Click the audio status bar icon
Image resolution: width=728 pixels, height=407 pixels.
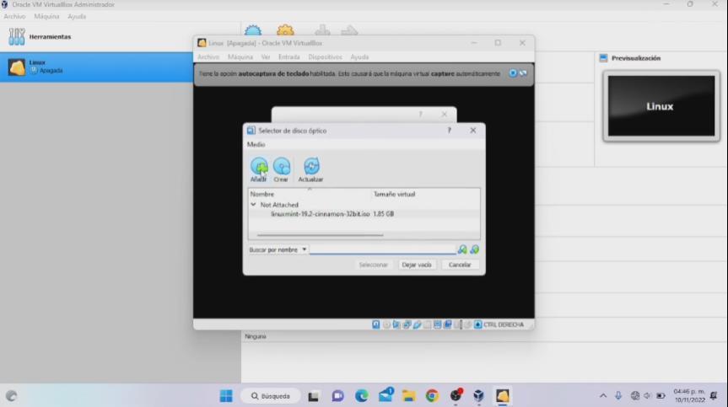point(396,324)
